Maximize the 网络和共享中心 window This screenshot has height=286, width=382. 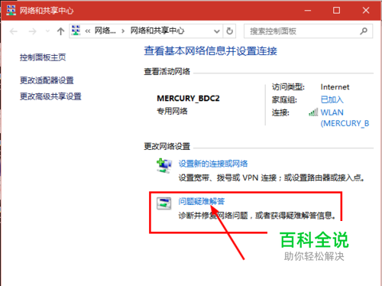337,11
